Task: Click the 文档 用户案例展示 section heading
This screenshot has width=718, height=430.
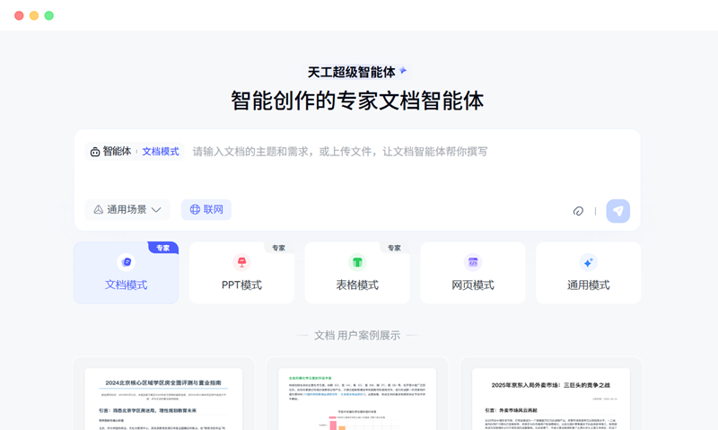Action: [357, 335]
